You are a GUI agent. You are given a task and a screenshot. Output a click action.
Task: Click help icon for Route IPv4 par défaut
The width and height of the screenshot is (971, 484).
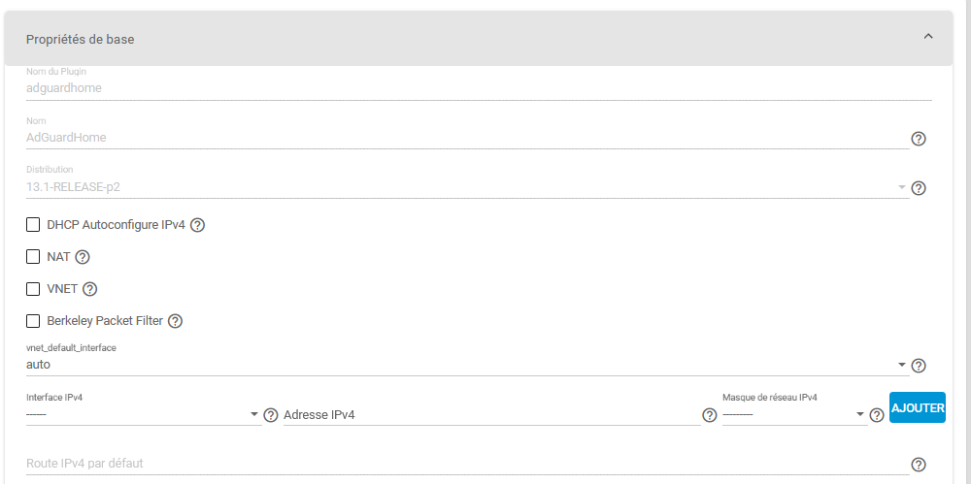pos(918,465)
